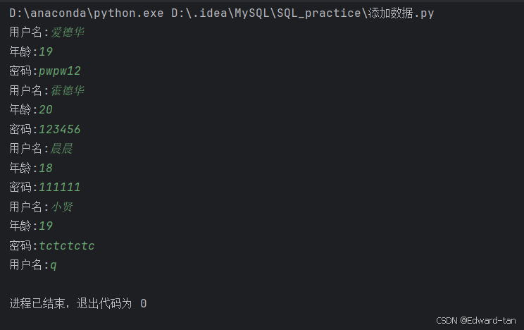Click the password text tctctctc
This screenshot has width=524, height=330.
67,245
